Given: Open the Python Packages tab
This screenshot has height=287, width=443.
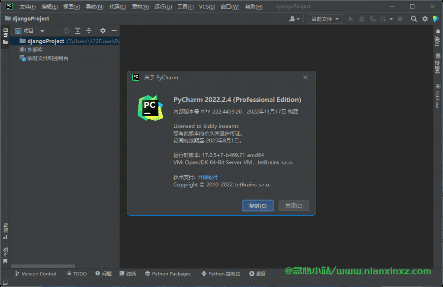Looking at the screenshot, I should pos(168,274).
